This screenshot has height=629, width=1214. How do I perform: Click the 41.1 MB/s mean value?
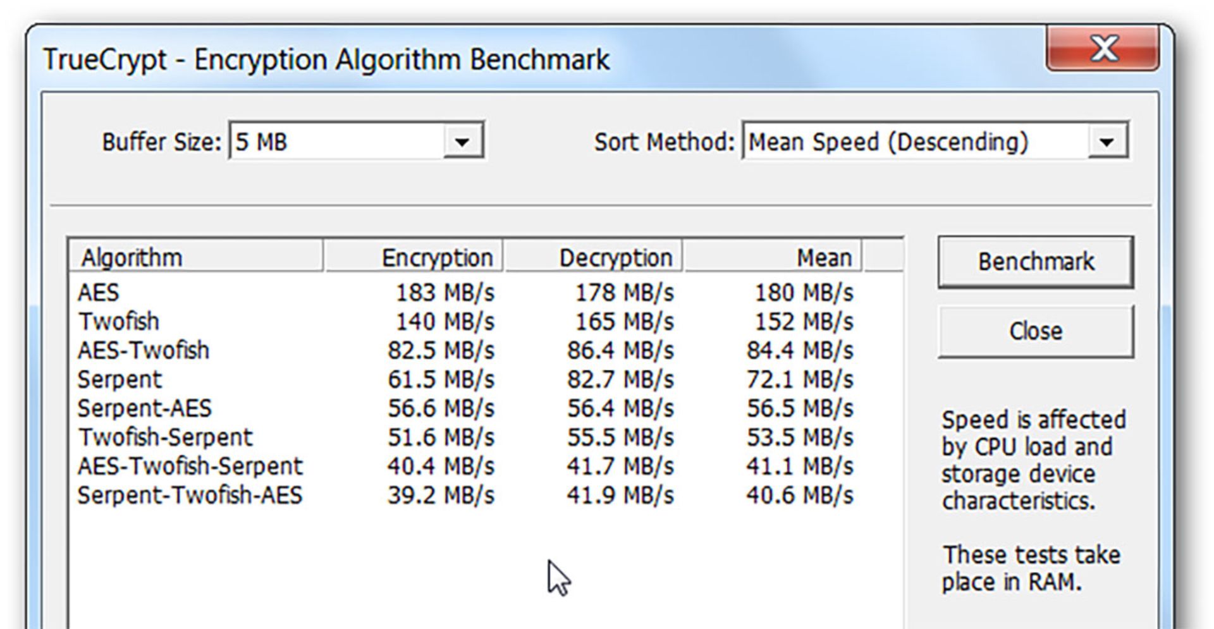click(800, 467)
